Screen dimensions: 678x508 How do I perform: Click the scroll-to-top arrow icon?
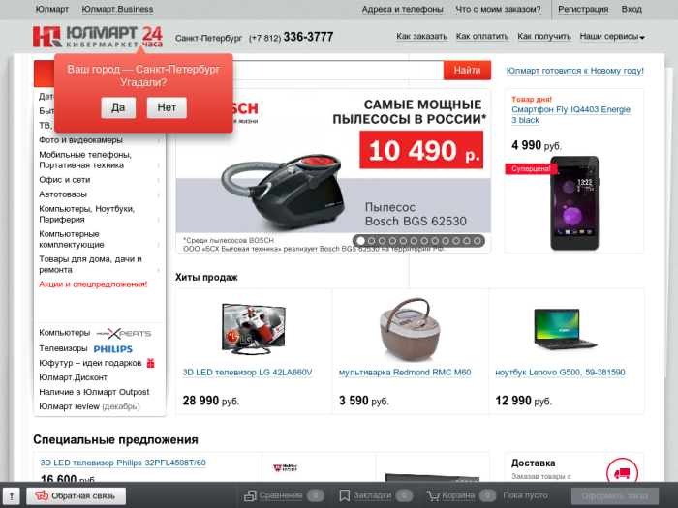12,495
